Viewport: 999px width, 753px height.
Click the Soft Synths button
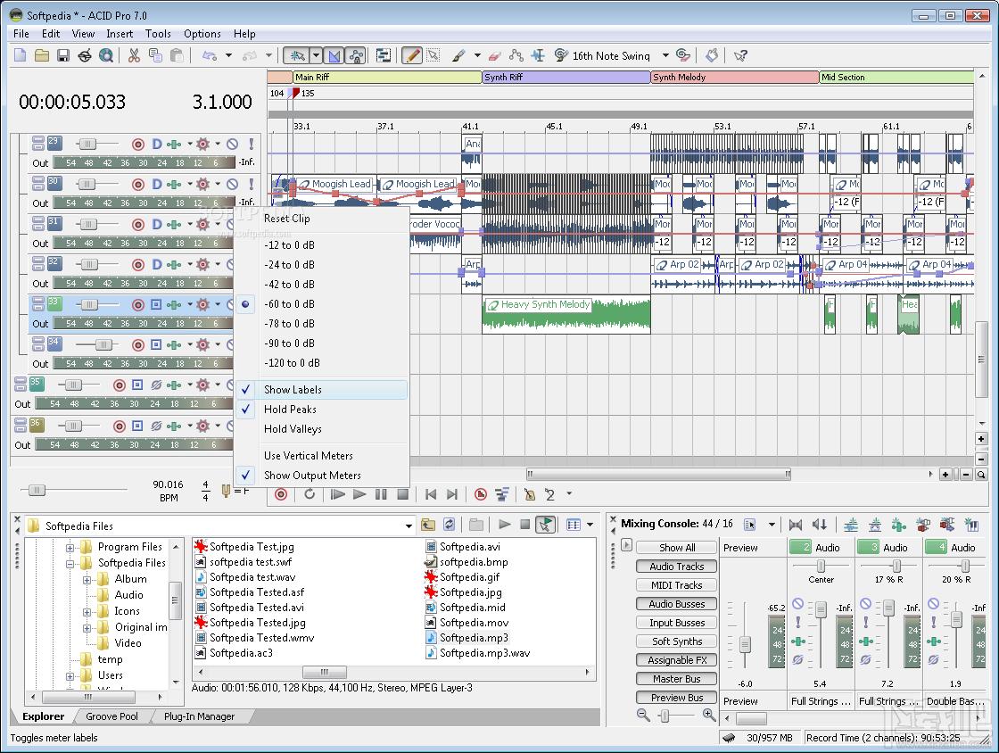(x=677, y=641)
